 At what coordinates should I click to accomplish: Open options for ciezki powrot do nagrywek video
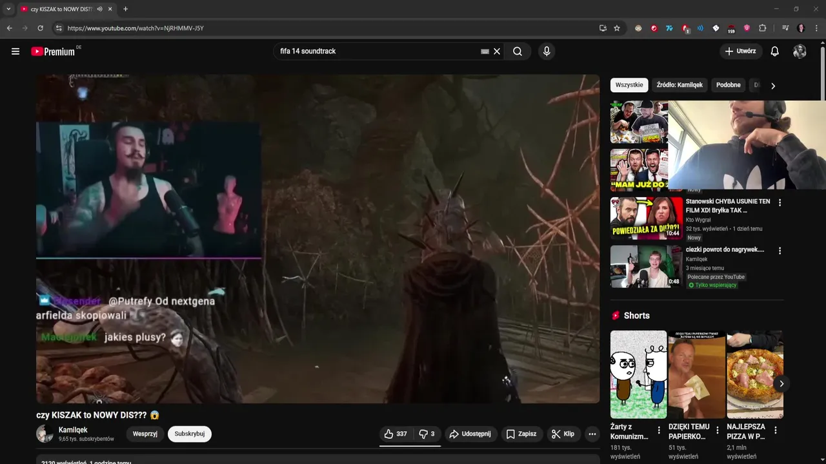pyautogui.click(x=780, y=251)
